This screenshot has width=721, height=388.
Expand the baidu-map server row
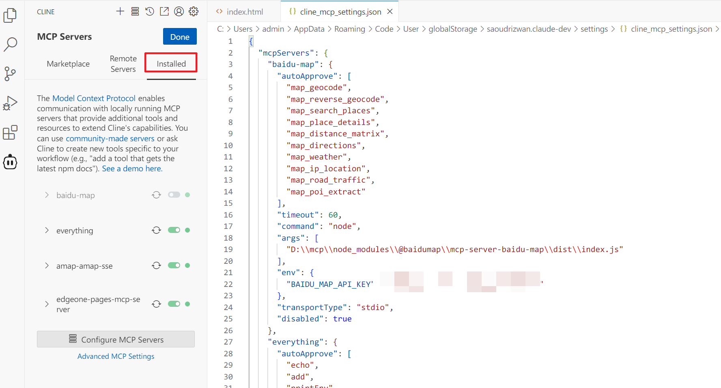[47, 195]
